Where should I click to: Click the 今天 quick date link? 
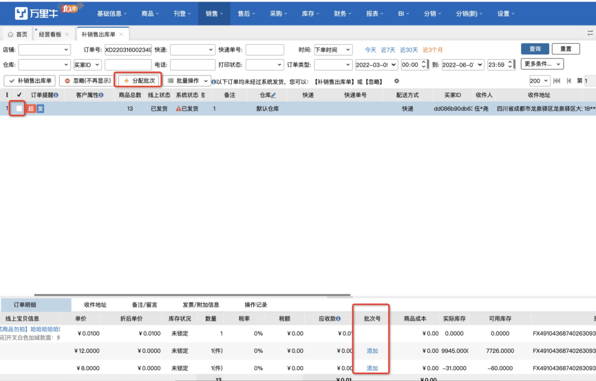tap(370, 50)
